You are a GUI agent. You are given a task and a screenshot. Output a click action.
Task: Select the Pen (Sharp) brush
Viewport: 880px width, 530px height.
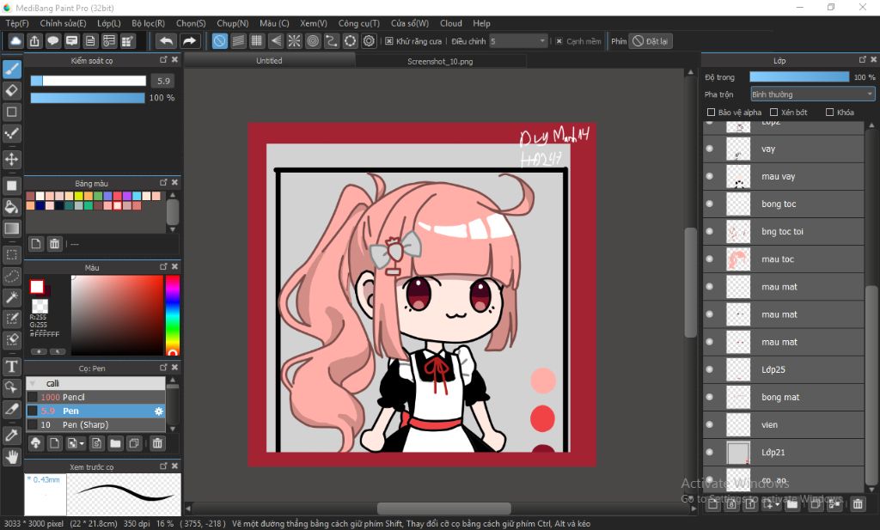pyautogui.click(x=95, y=424)
